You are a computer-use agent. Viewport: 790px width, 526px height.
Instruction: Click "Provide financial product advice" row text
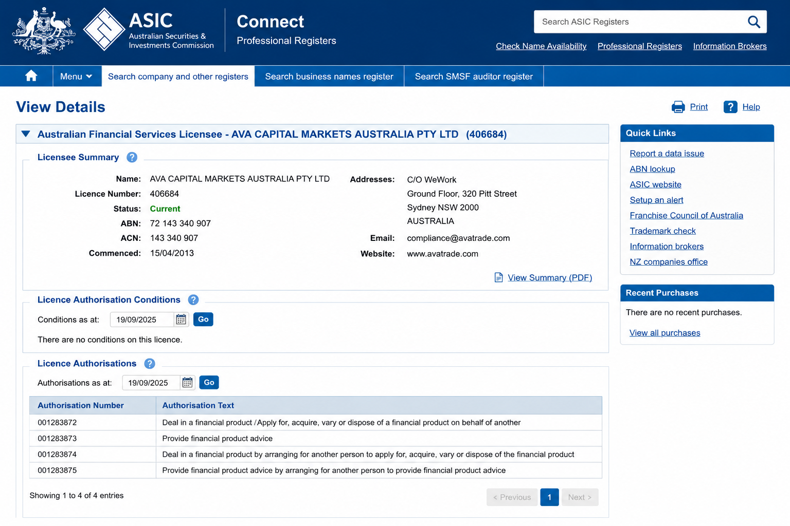pyautogui.click(x=218, y=438)
